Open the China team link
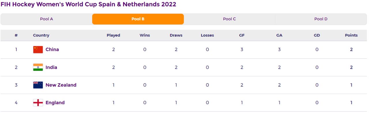The width and height of the screenshot is (369, 120). 52,49
